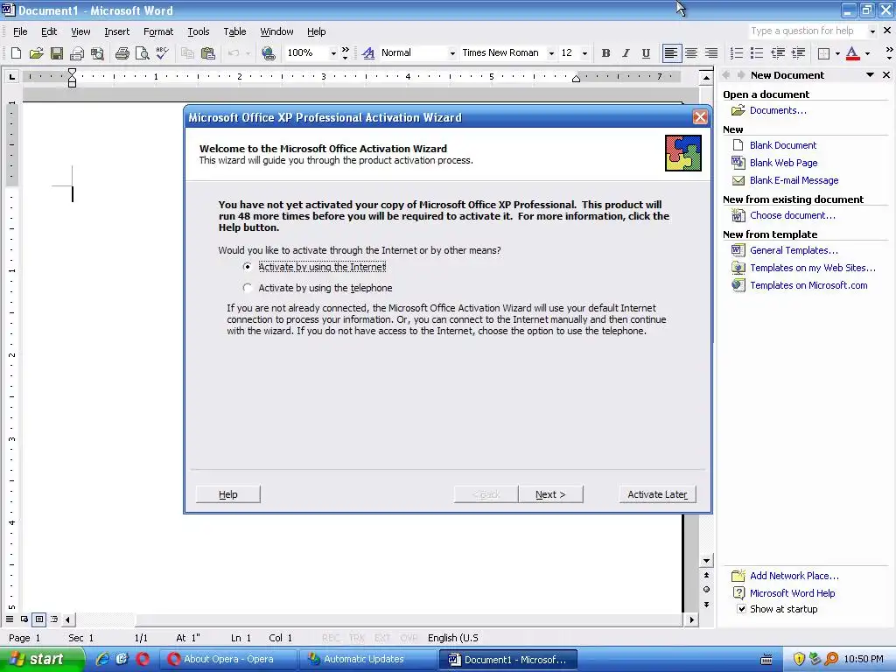Viewport: 896px width, 672px height.
Task: Select Activate by using the telephone
Action: (x=247, y=288)
